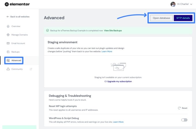Click the backup completed checkmark icon
Screen dimensions: 196x129
coord(48,30)
